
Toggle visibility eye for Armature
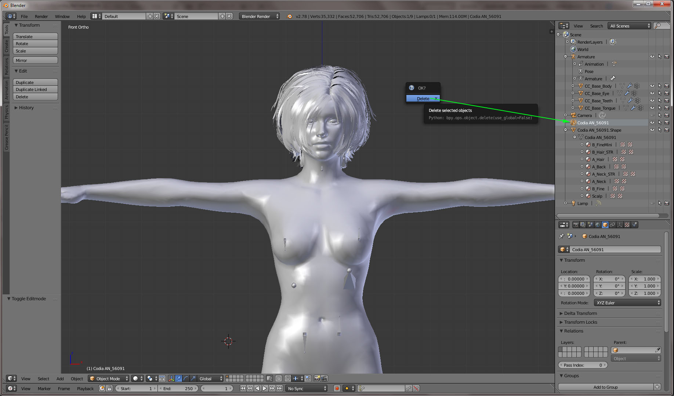[652, 56]
